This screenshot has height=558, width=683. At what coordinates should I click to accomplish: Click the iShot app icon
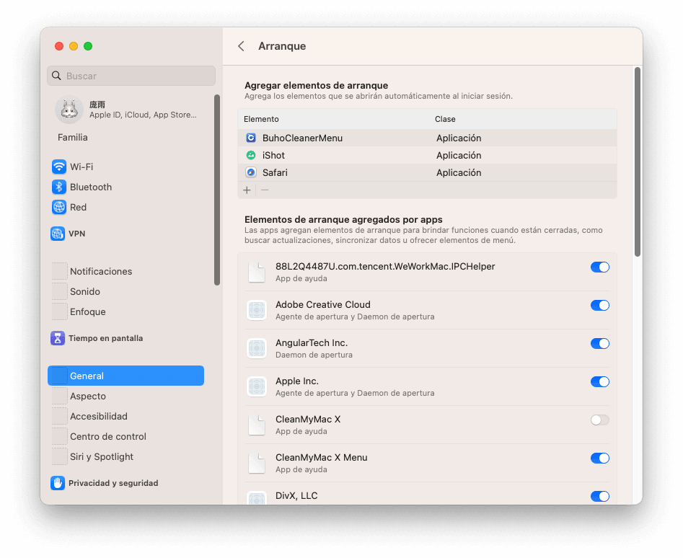click(251, 156)
